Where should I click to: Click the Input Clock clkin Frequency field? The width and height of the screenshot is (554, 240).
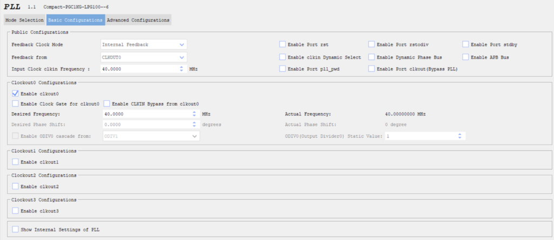pos(138,69)
